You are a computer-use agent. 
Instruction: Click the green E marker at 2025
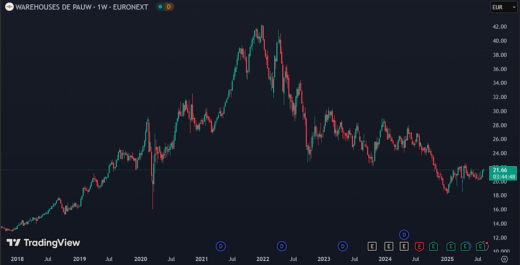pyautogui.click(x=450, y=246)
